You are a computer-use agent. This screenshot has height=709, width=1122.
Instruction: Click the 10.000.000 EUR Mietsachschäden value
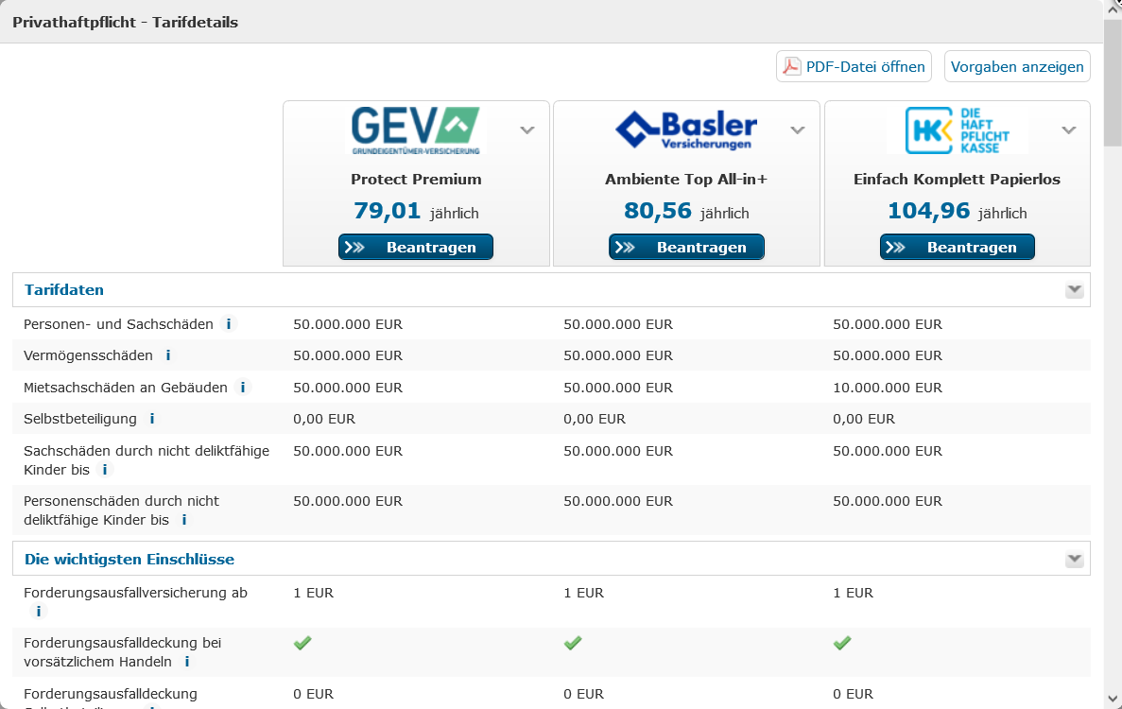(x=888, y=388)
